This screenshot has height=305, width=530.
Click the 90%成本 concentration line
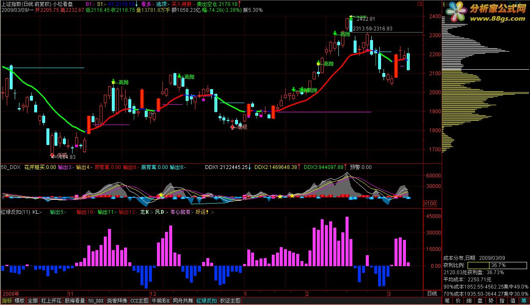(x=486, y=286)
